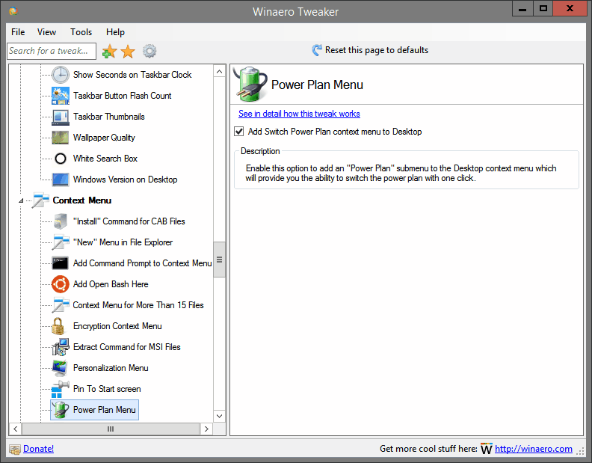Image resolution: width=592 pixels, height=463 pixels.
Task: Select Add Open Bash Here label
Action: click(x=110, y=284)
